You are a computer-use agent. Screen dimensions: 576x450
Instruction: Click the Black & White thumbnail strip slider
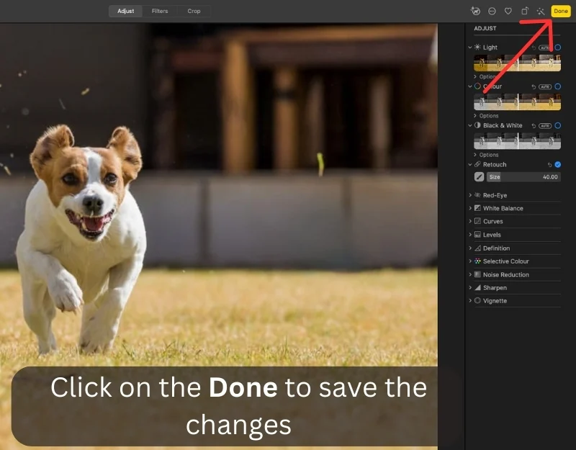pos(517,140)
